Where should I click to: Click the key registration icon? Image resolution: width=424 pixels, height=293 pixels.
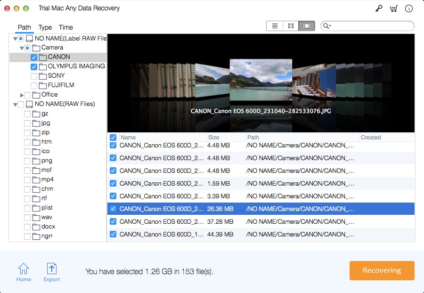click(x=378, y=8)
